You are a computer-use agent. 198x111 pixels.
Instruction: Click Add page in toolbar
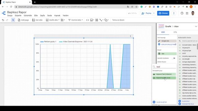click(x=24, y=20)
